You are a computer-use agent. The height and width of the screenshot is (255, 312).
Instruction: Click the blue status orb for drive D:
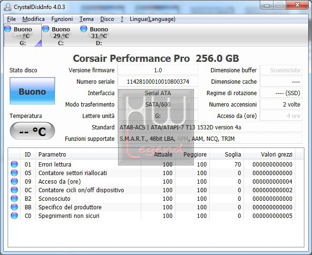pos(84,29)
